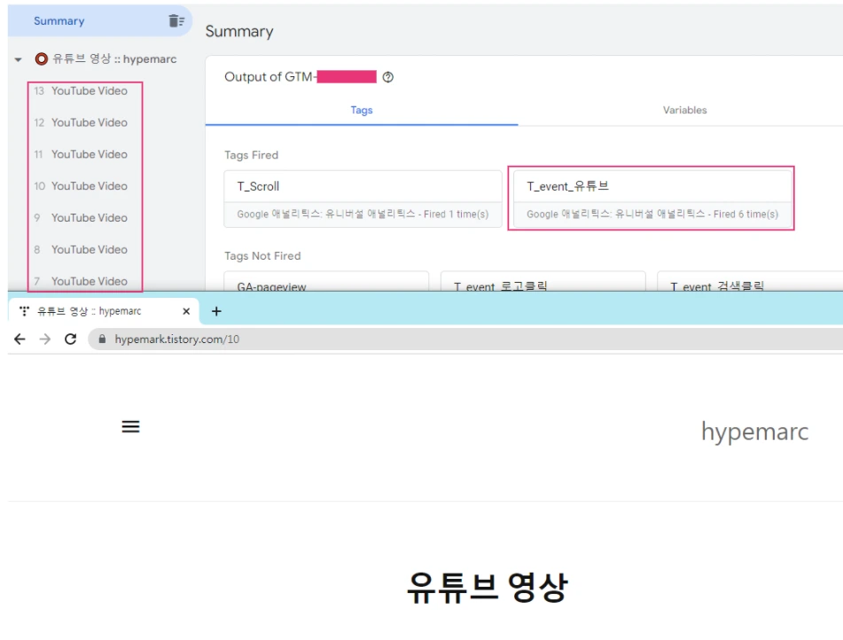Clear the event list with the delete icon
Image resolution: width=843 pixels, height=640 pixels.
(176, 21)
